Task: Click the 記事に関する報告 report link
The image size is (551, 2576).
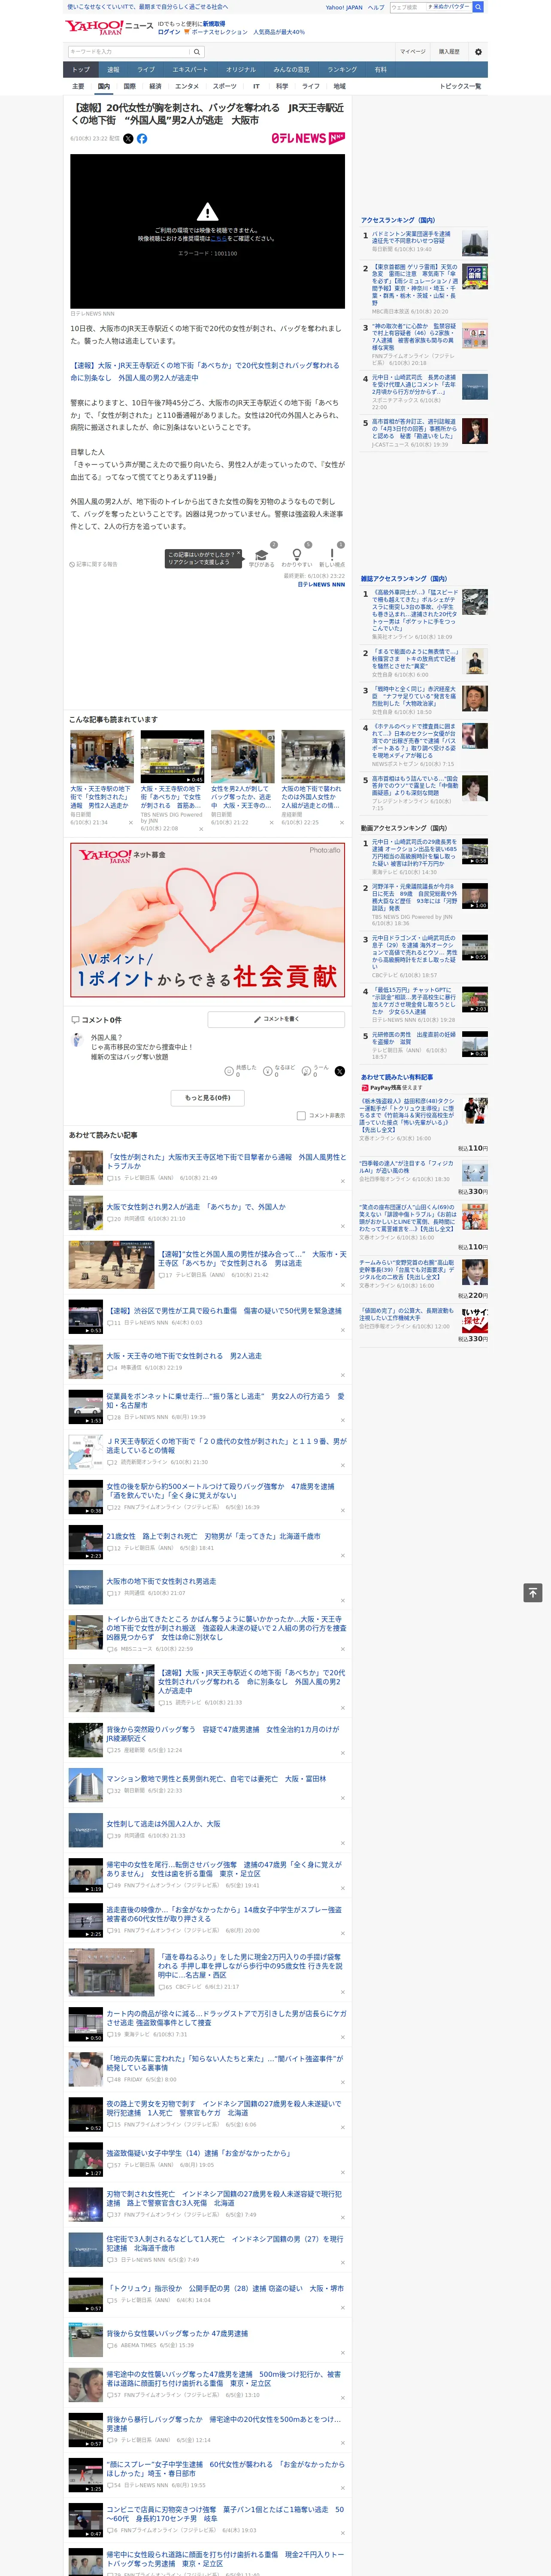Action: click(94, 564)
